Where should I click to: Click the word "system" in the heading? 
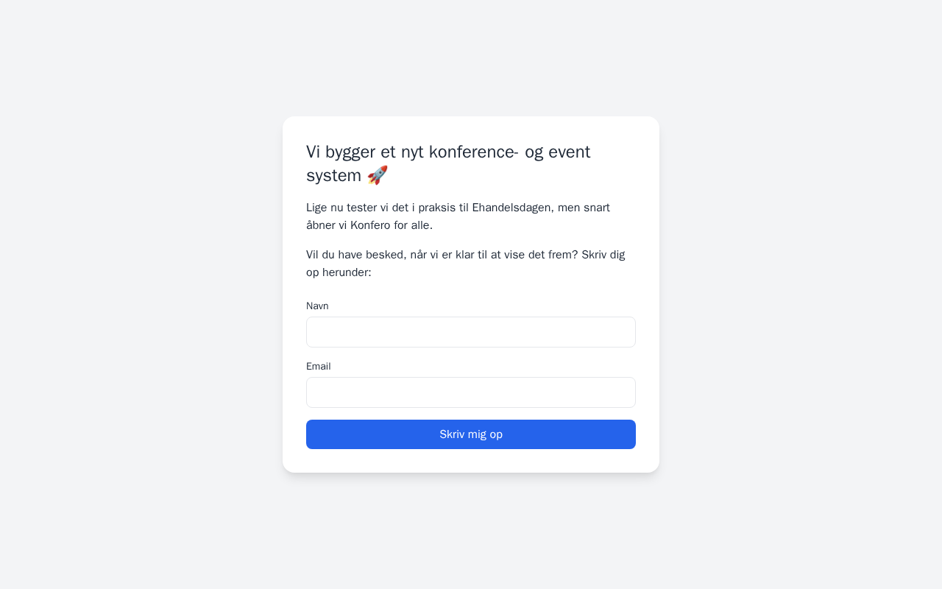pos(334,175)
